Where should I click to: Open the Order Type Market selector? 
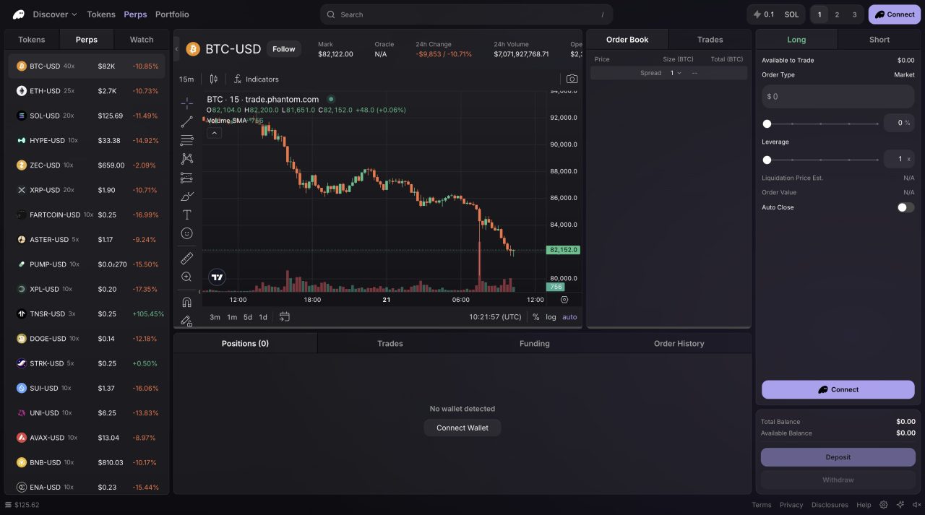point(904,75)
